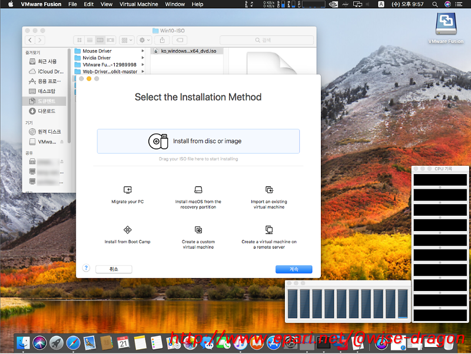Open 원격 디스크 in Finder sidebar
471x354 pixels.
pyautogui.click(x=44, y=132)
